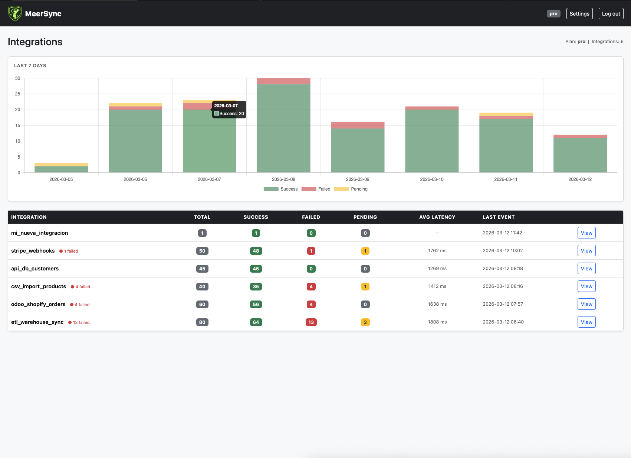Click Log out
This screenshot has height=458, width=631.
(611, 13)
